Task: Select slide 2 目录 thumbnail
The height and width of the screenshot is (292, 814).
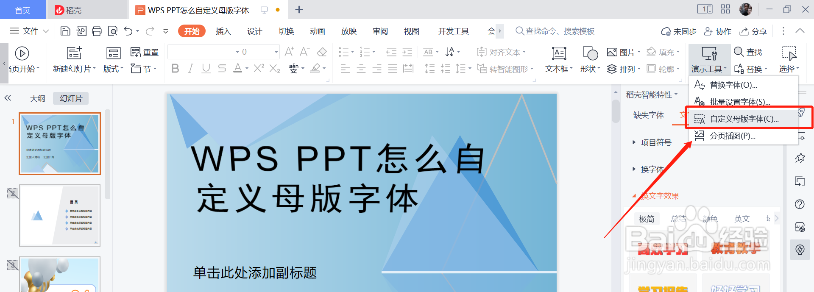Action: pos(60,215)
